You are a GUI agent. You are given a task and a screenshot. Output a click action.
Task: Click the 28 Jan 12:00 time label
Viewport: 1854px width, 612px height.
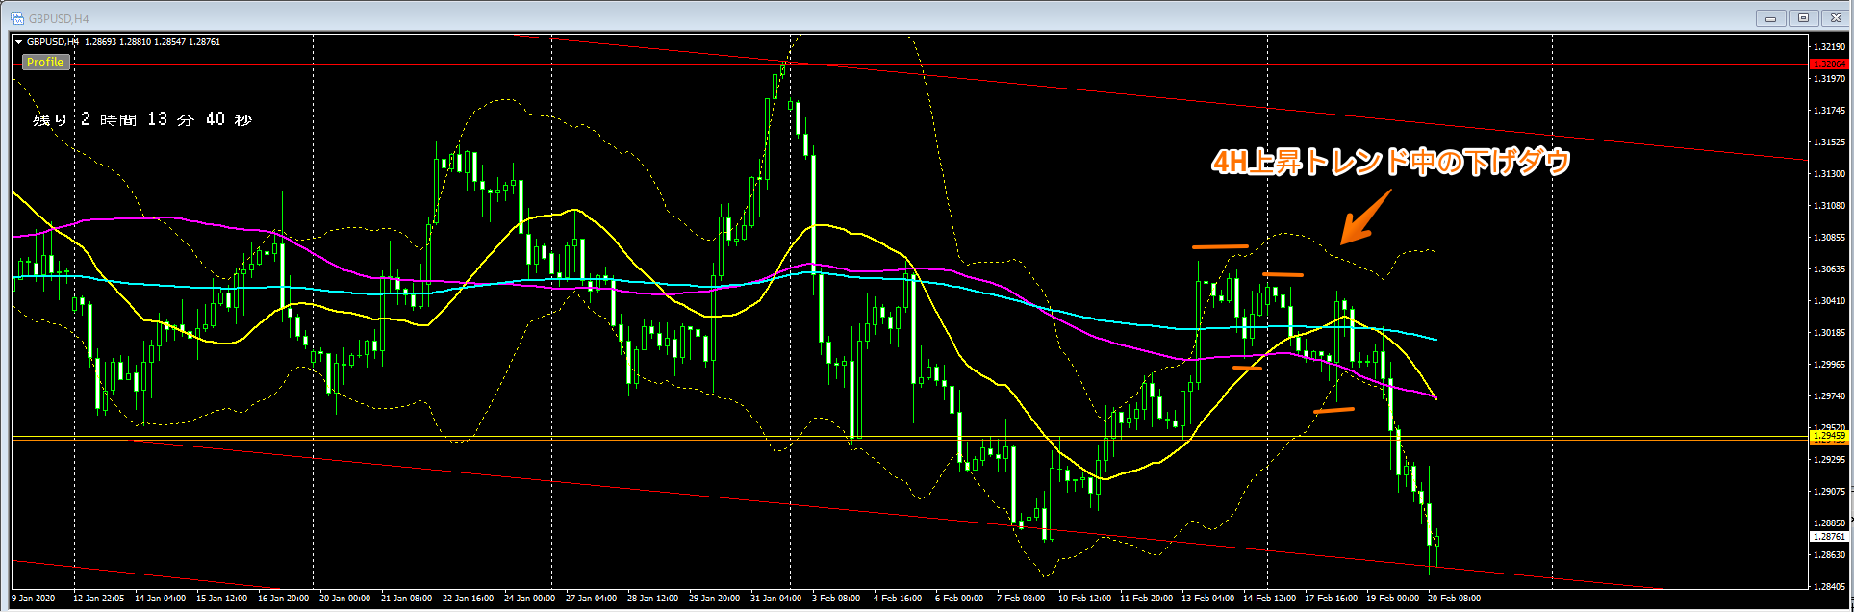coord(652,599)
